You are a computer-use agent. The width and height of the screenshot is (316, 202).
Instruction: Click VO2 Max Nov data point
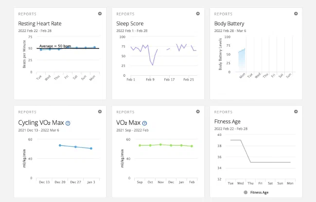click(160, 144)
